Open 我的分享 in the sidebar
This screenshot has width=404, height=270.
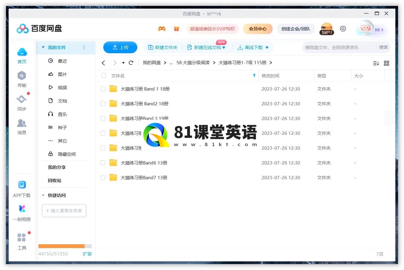57,167
